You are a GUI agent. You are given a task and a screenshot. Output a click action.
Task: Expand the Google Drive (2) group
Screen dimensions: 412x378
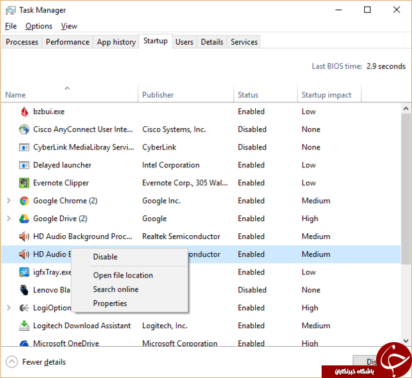click(x=9, y=219)
